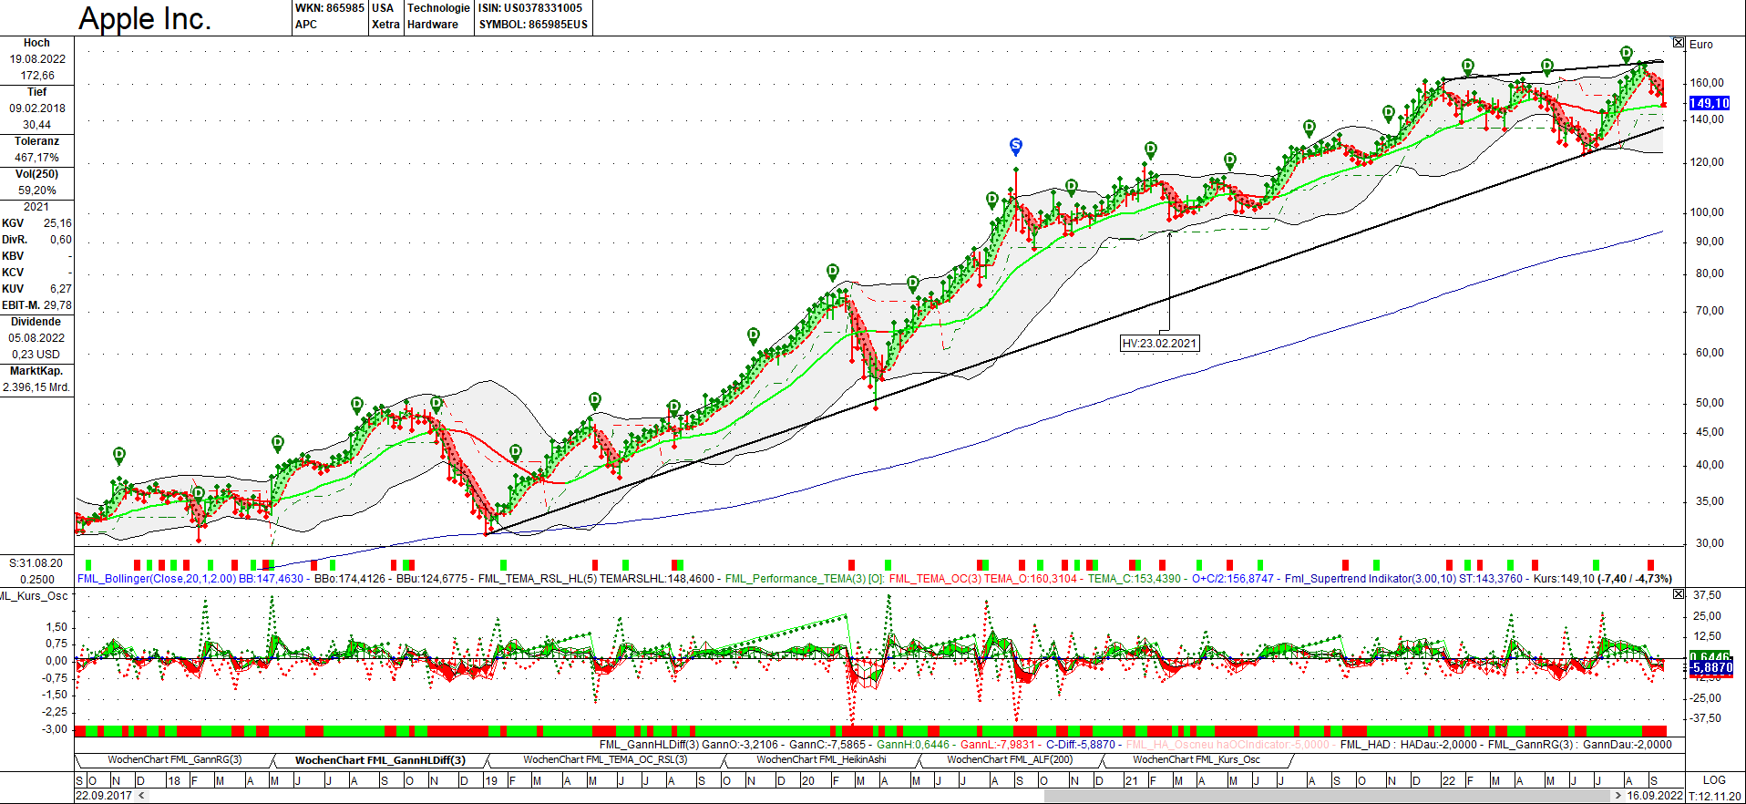The width and height of the screenshot is (1746, 804).
Task: Click the 22 year marker on time axis
Action: [x=1448, y=781]
